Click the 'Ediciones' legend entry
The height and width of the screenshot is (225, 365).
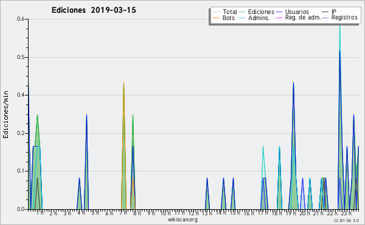click(x=257, y=12)
